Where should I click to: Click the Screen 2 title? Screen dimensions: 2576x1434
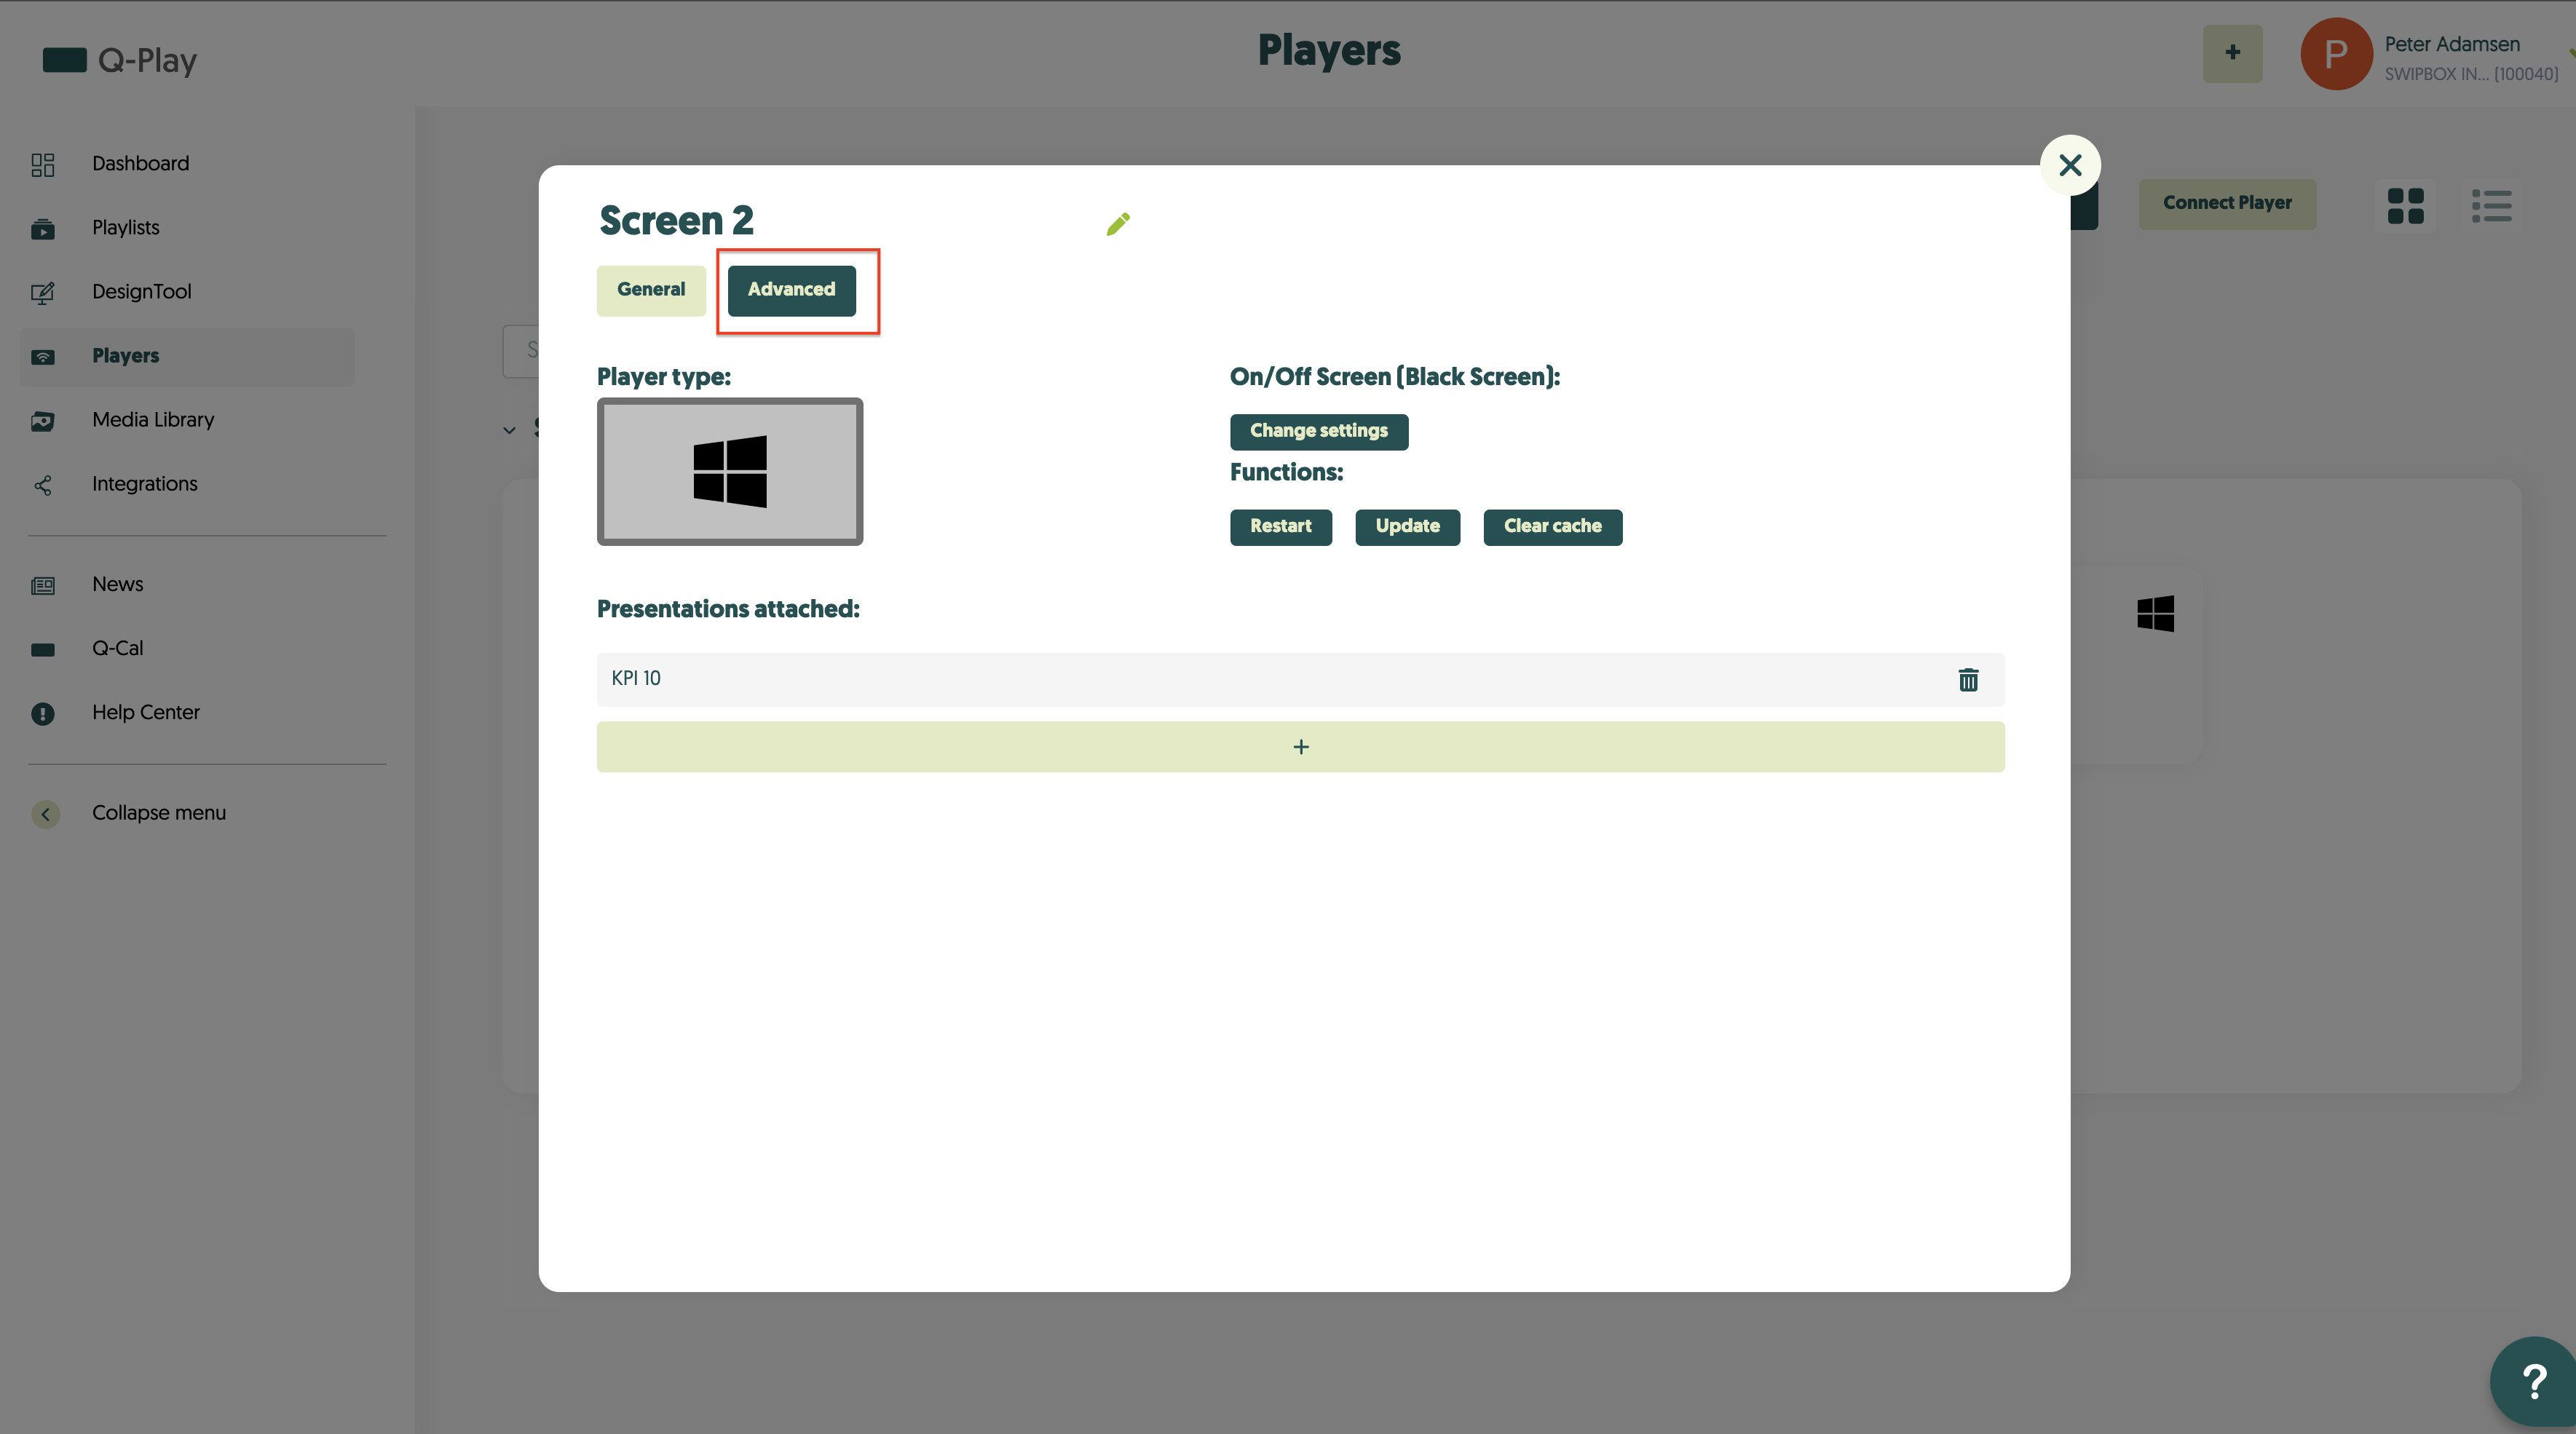676,221
